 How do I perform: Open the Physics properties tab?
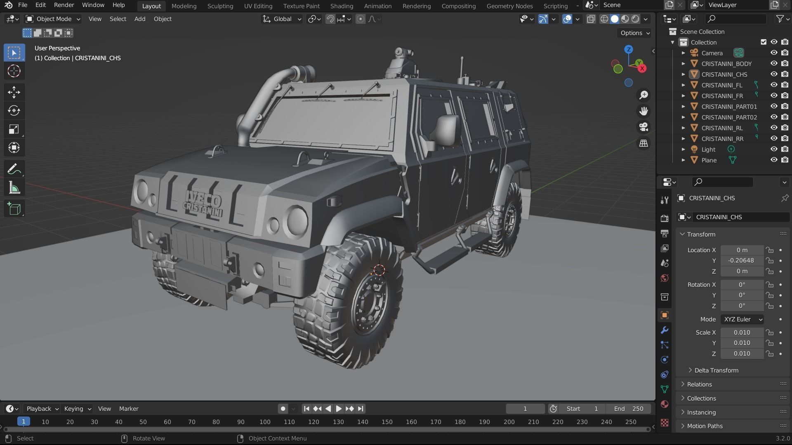[665, 360]
